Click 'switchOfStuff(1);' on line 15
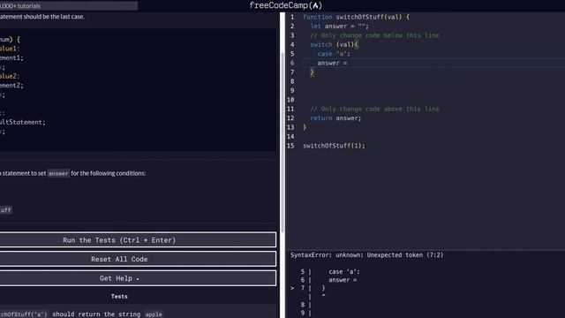The image size is (565, 318). [334, 146]
